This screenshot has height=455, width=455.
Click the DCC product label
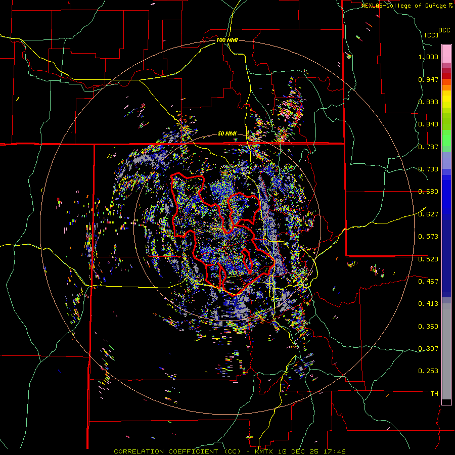pyautogui.click(x=444, y=30)
